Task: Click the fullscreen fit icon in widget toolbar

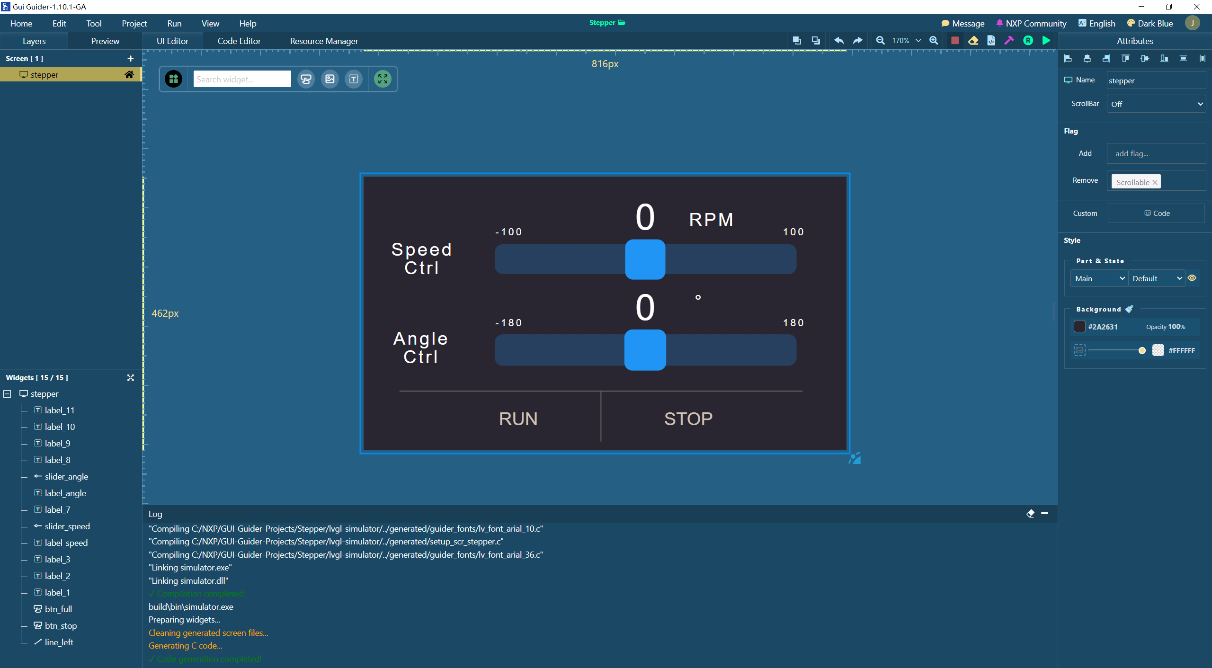Action: click(383, 79)
